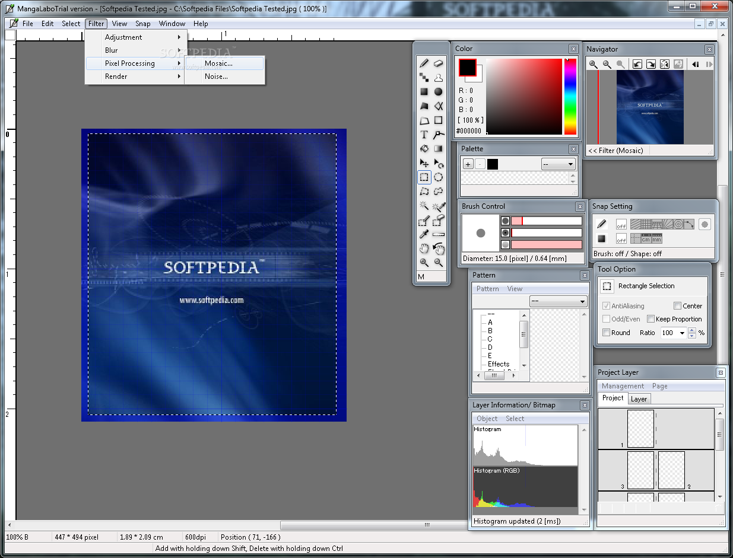Select the Pencil tool in the toolbox
This screenshot has height=558, width=733.
[424, 63]
